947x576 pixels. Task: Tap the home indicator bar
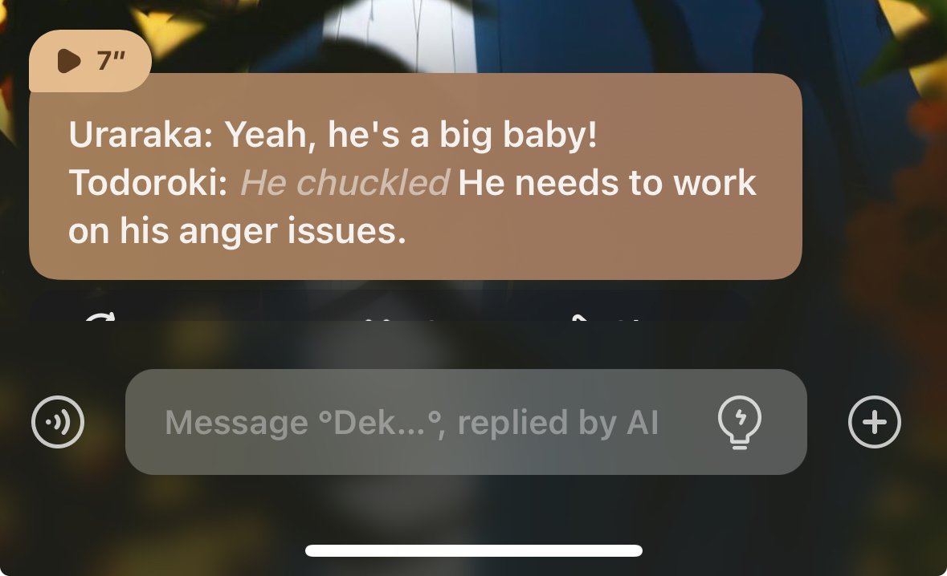474,550
